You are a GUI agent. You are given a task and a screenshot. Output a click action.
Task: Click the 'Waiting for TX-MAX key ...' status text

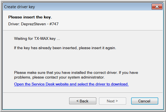point(37,39)
